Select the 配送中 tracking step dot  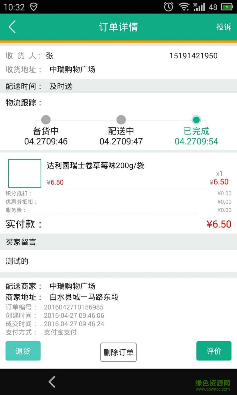pyautogui.click(x=121, y=120)
